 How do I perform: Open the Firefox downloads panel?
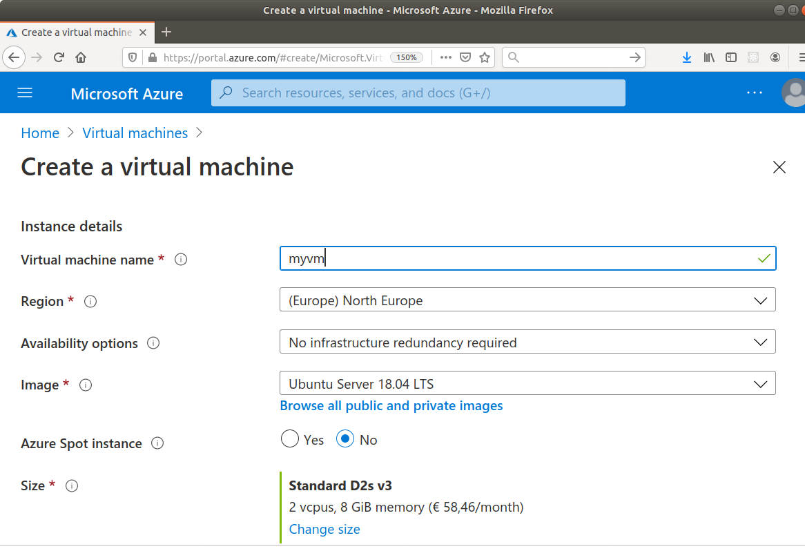(x=687, y=57)
